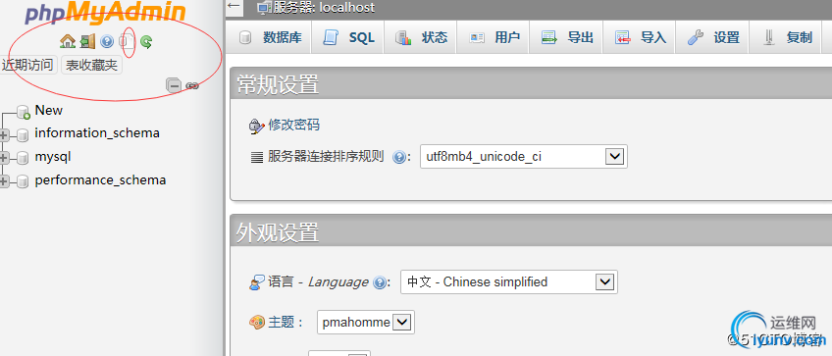Expand the information_schema database node

tap(4, 135)
